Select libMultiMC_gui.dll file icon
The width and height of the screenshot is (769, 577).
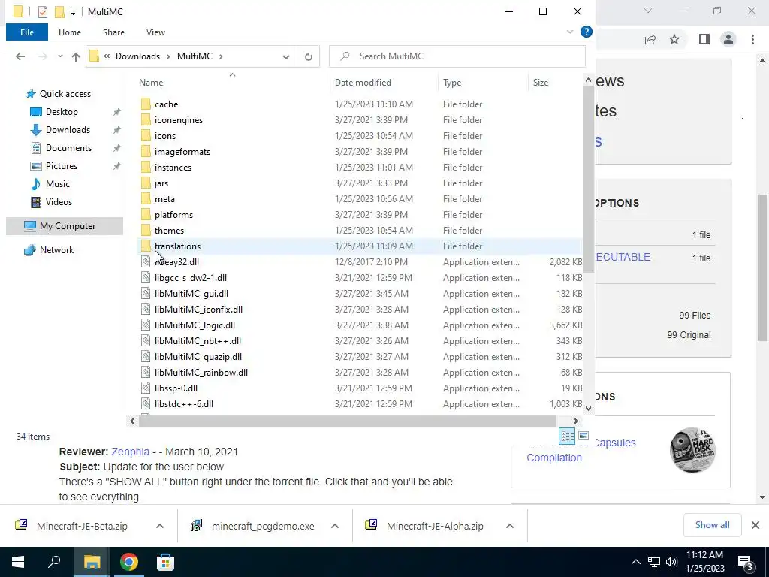click(x=146, y=294)
